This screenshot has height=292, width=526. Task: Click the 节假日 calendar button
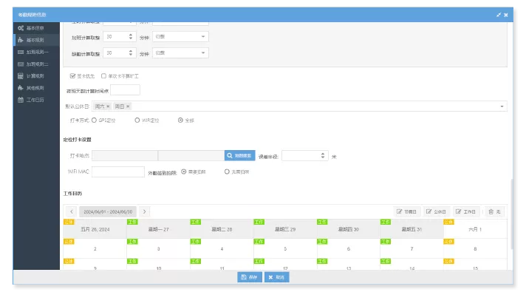[x=406, y=211]
